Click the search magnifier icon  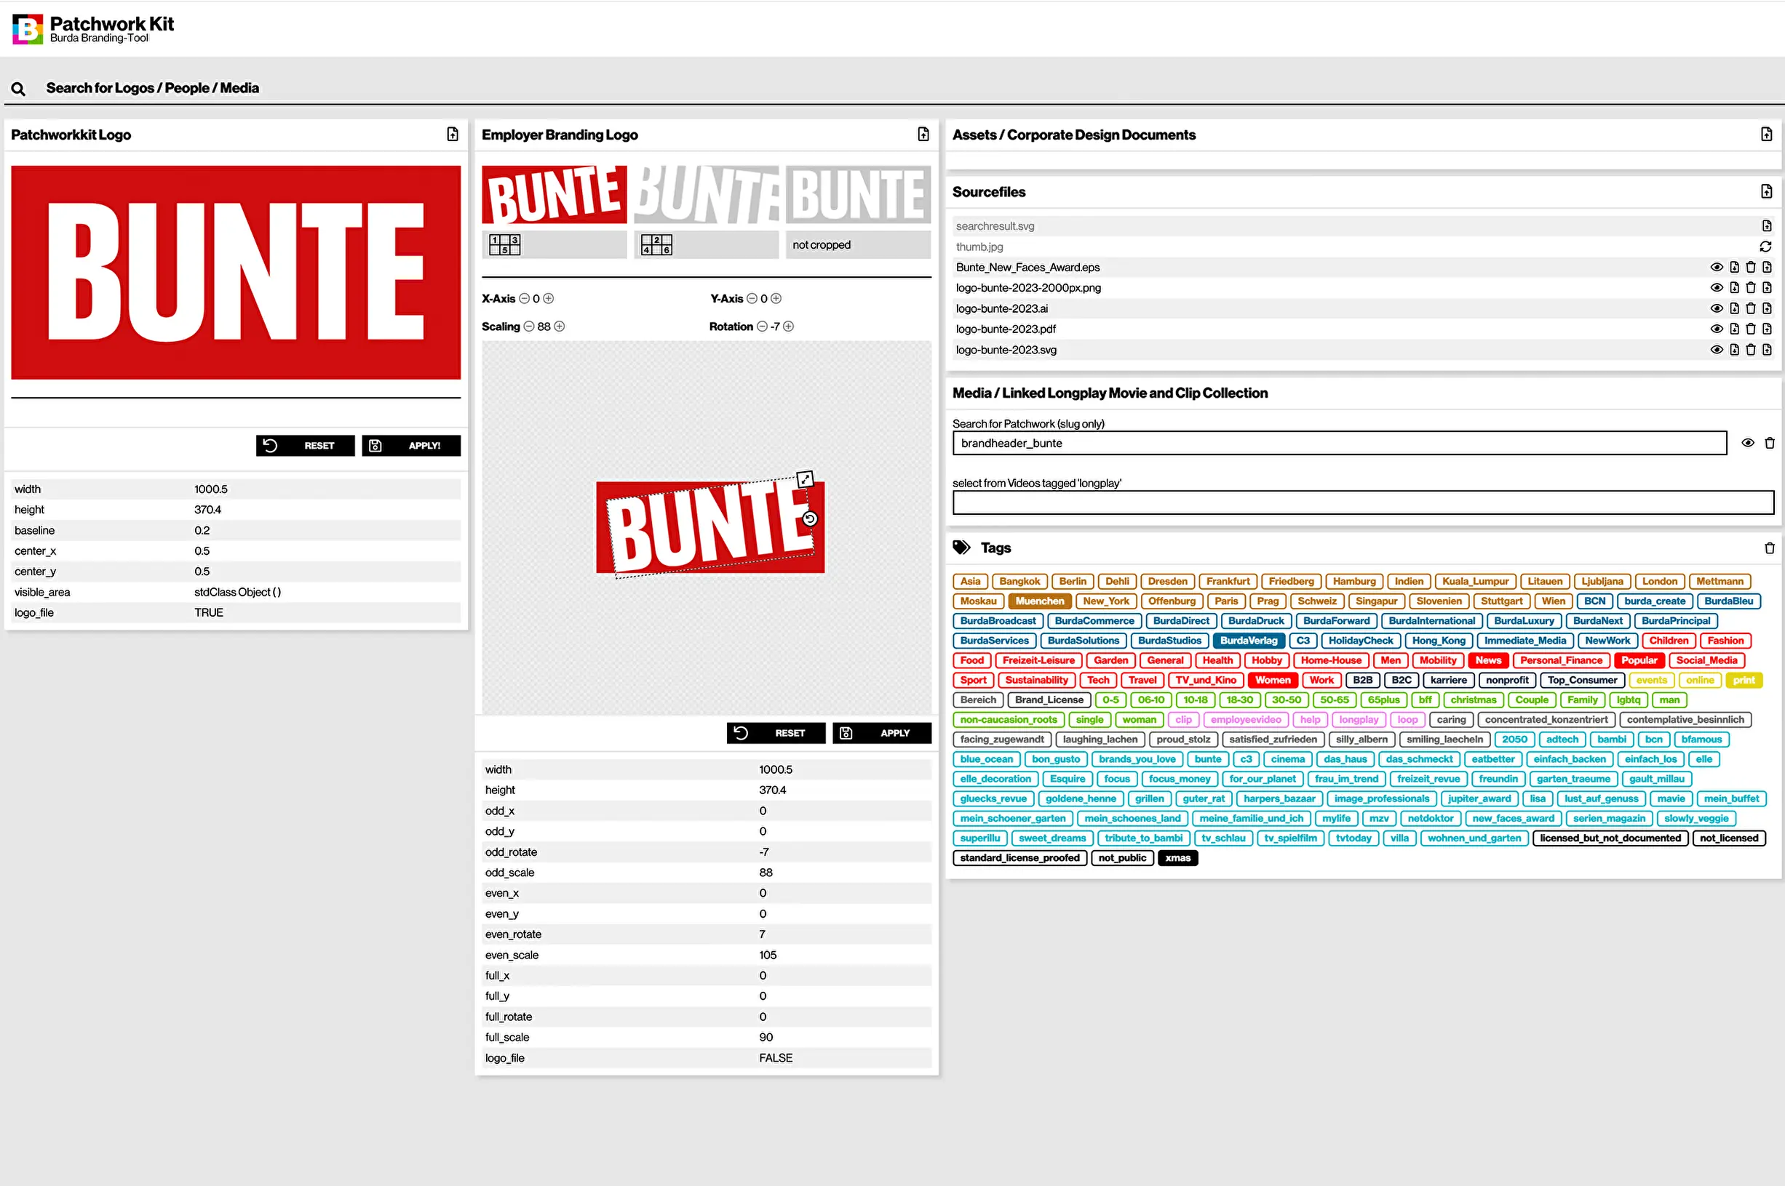pos(18,89)
